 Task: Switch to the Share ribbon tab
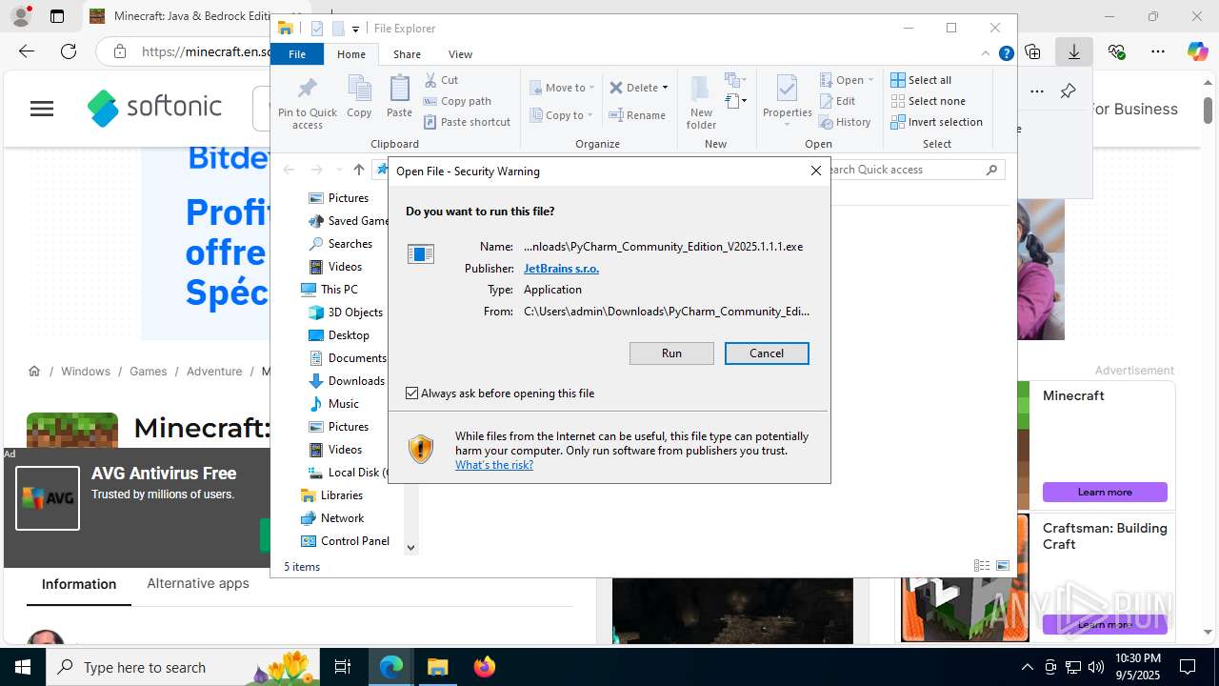407,54
